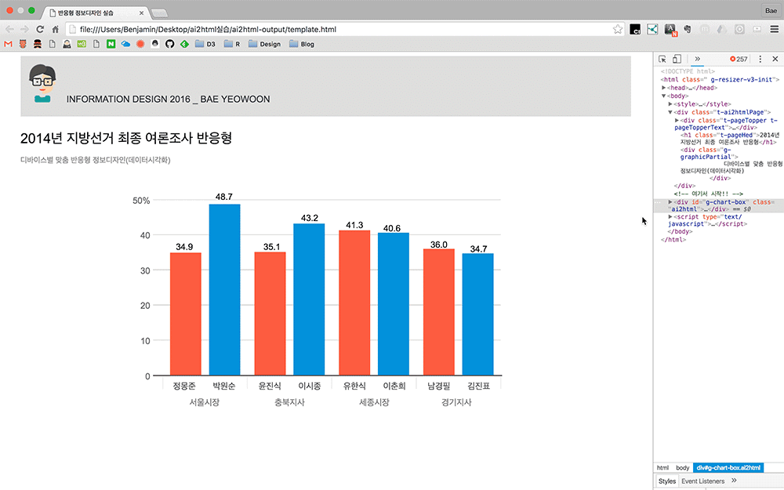Click INFORMATION DESIGN 2016 _ BAE YEOWOON text

pyautogui.click(x=168, y=99)
